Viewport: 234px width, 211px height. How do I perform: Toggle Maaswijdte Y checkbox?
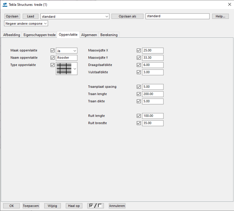point(139,58)
